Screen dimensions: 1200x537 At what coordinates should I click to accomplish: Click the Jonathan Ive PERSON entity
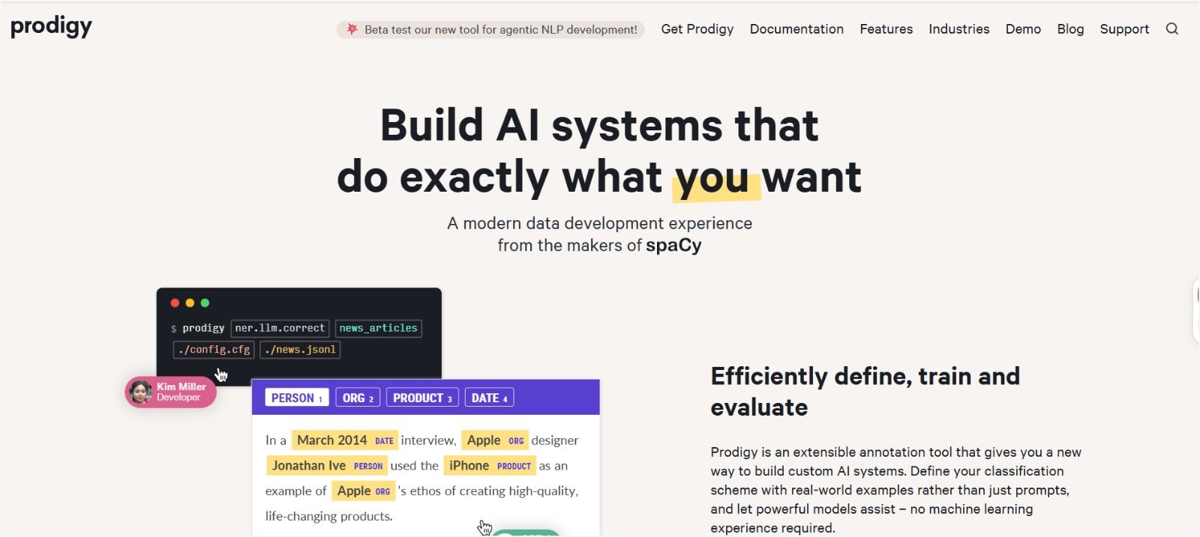[x=326, y=466]
